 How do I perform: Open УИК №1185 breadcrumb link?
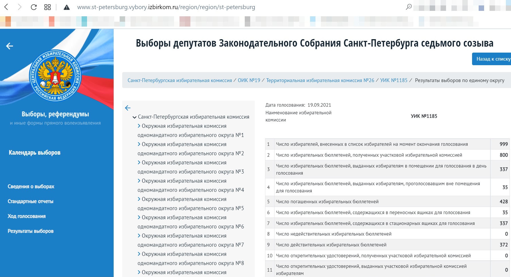[x=394, y=80]
